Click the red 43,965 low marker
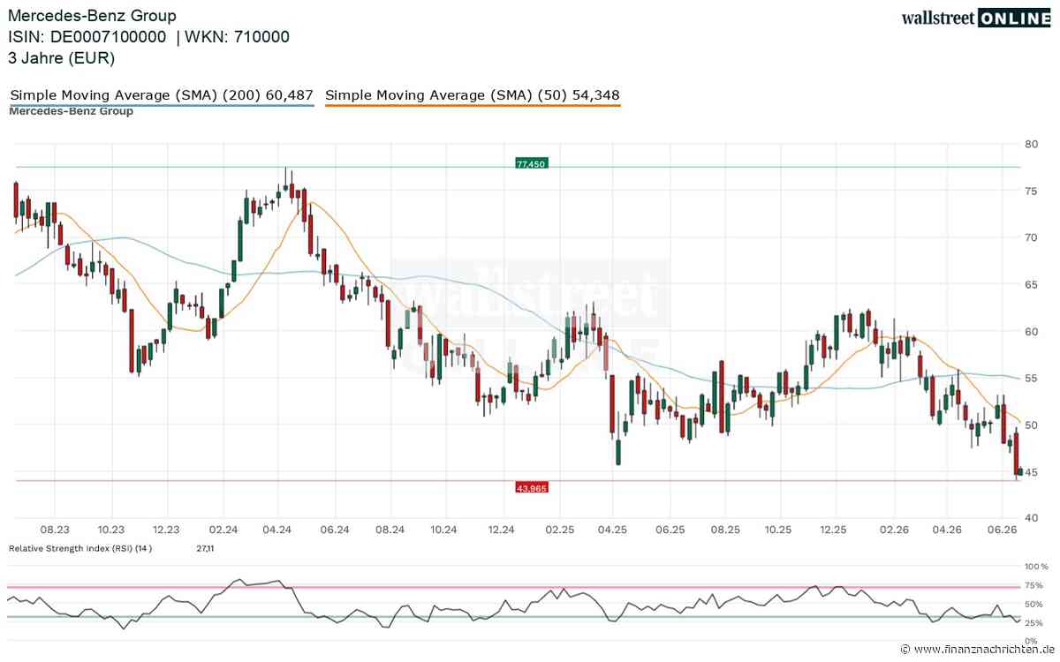1060x662 pixels. 532,486
